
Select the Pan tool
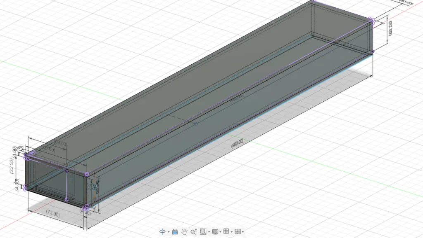[x=184, y=231]
